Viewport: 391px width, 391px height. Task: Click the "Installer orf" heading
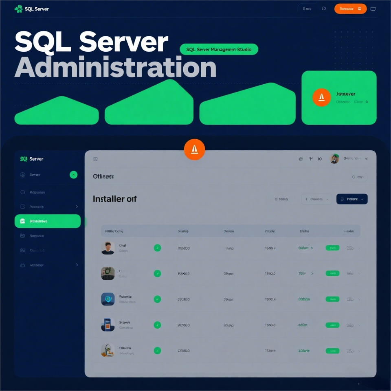(114, 199)
